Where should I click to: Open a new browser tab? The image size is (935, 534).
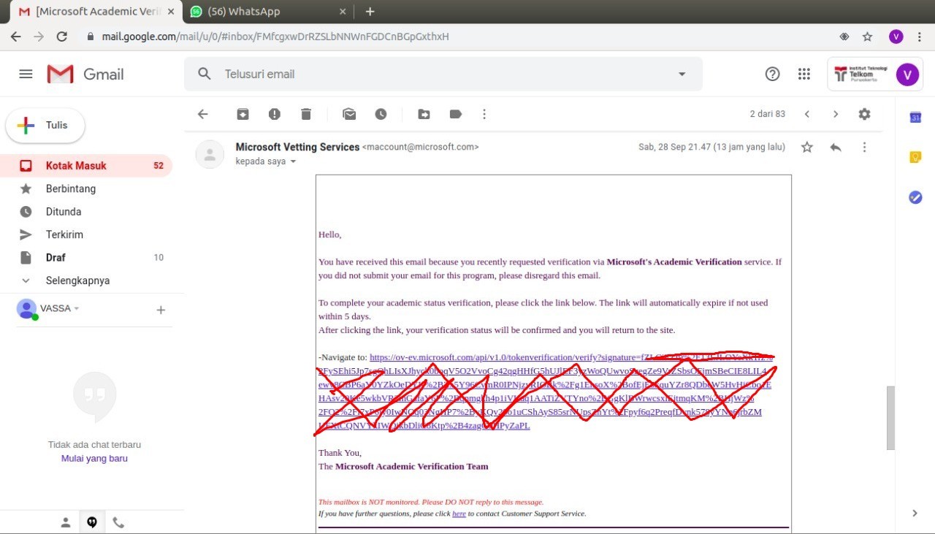(370, 12)
